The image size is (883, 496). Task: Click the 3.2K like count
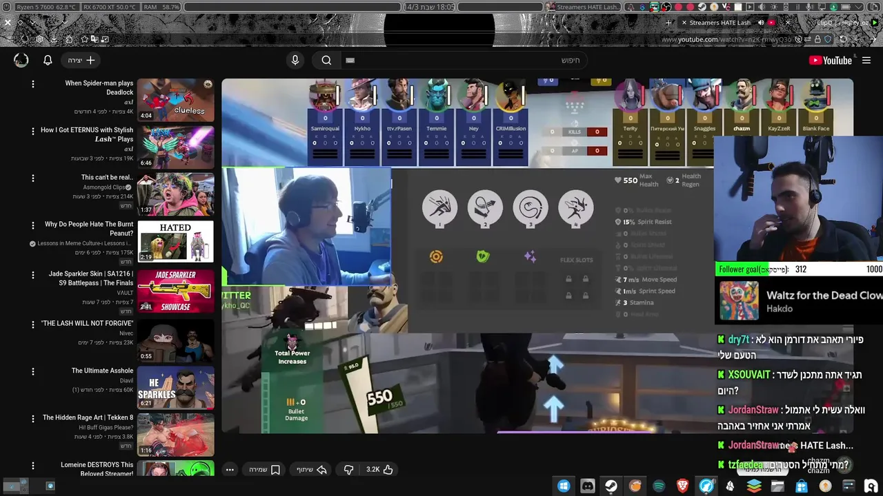pyautogui.click(x=373, y=469)
